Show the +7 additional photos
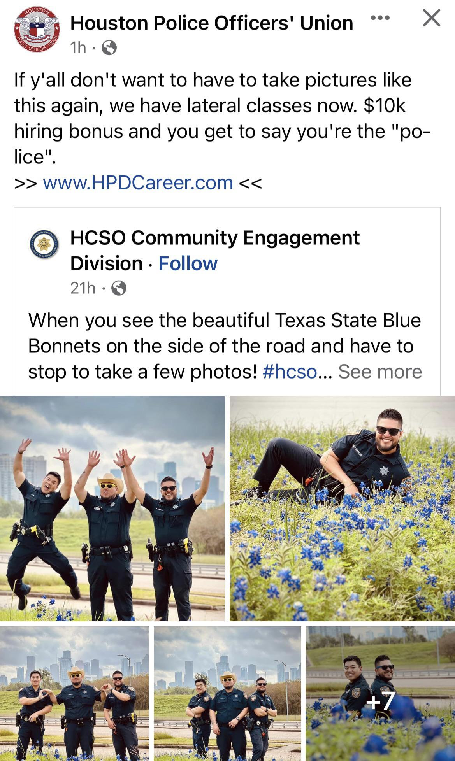The width and height of the screenshot is (455, 761). [380, 693]
